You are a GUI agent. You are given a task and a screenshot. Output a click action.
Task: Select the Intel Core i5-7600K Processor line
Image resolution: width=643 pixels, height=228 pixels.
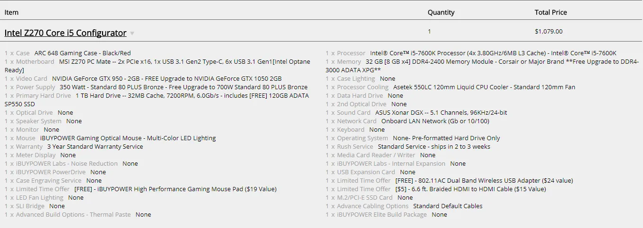493,53
